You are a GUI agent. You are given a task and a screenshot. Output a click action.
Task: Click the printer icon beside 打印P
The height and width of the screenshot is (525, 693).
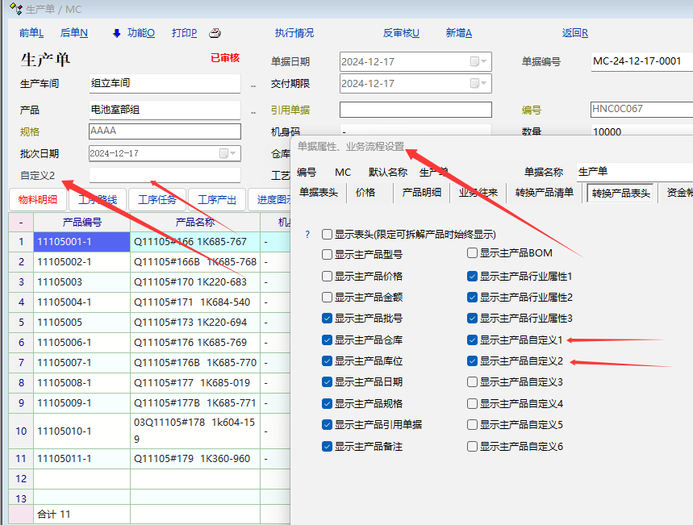tap(215, 33)
